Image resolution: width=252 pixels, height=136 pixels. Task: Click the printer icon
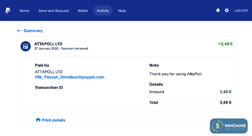38,120
